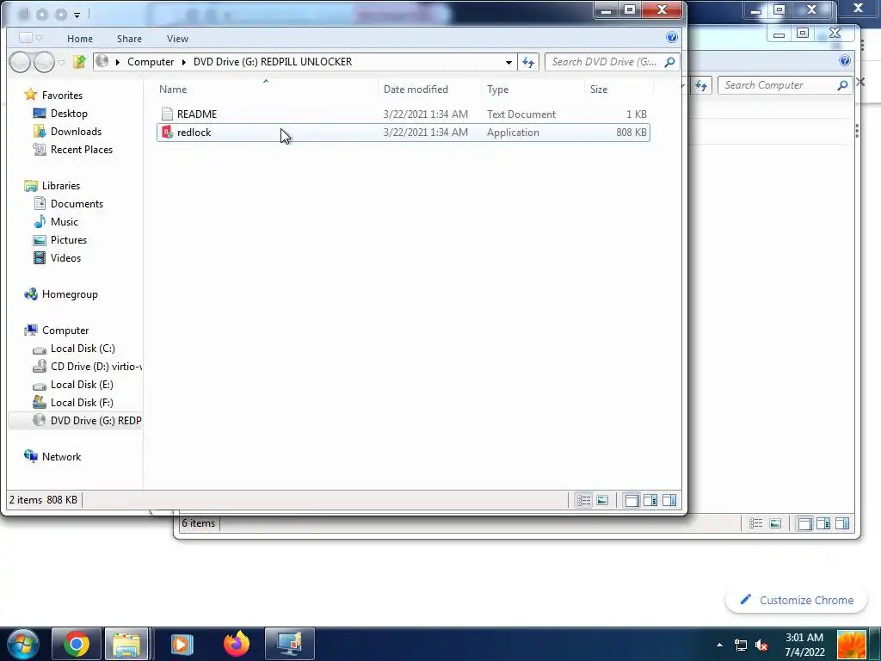Viewport: 881px width, 661px height.
Task: Open File Explorer from taskbar
Action: click(126, 644)
